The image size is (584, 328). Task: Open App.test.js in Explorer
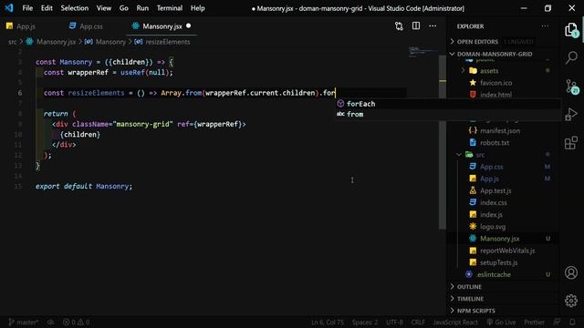coord(495,190)
